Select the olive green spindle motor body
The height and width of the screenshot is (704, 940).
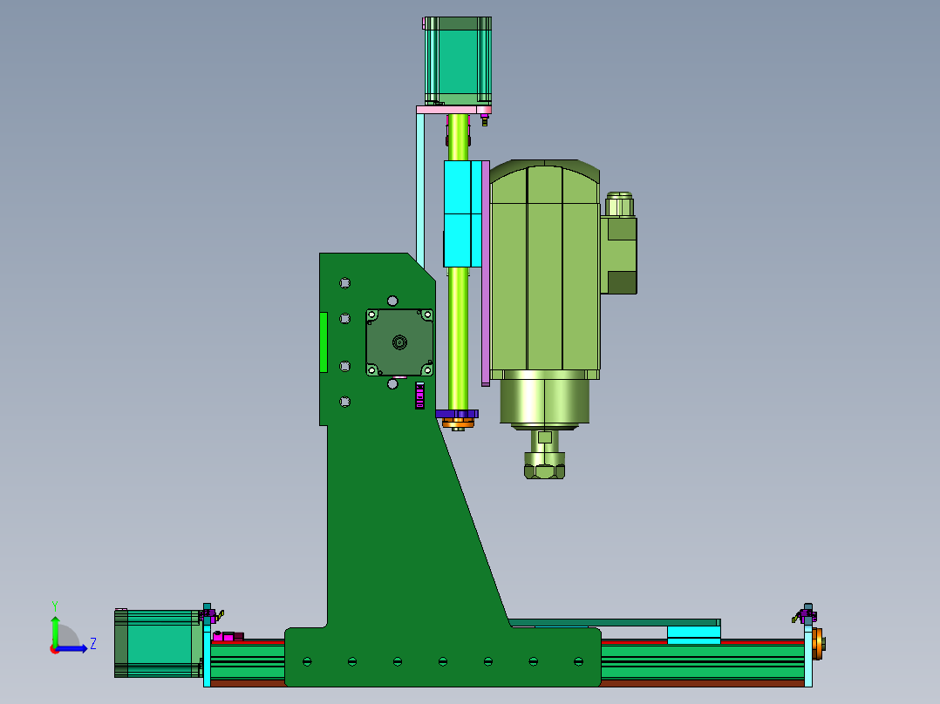[x=544, y=269]
